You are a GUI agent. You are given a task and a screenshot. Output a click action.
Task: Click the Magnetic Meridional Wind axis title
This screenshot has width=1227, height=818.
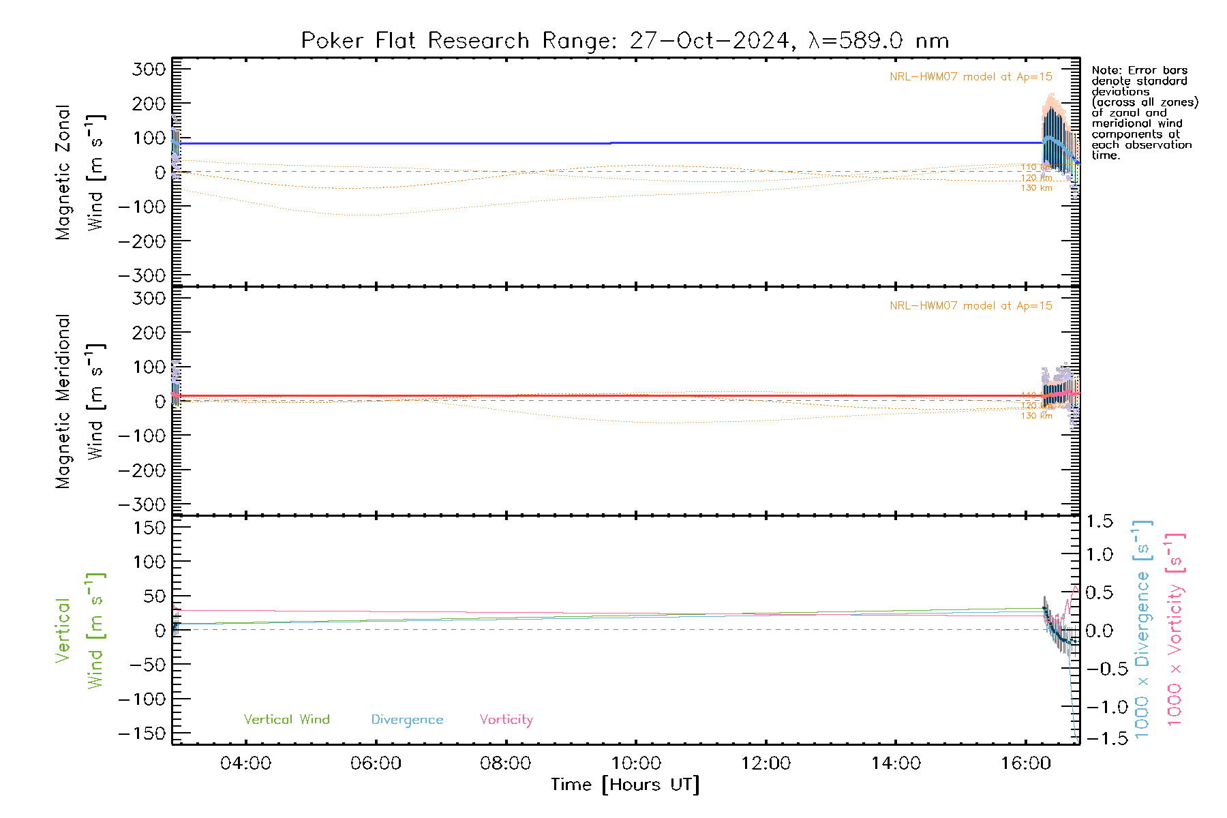point(79,401)
